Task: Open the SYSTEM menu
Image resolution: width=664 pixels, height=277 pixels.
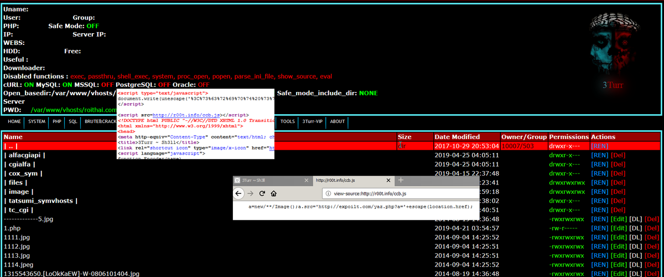Action: pyautogui.click(x=37, y=121)
